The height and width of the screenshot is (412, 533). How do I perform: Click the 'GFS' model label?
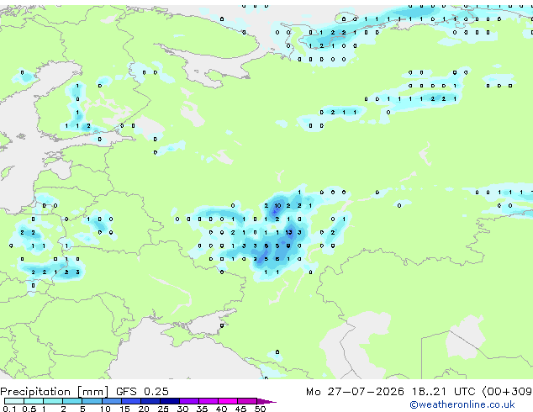(126, 392)
